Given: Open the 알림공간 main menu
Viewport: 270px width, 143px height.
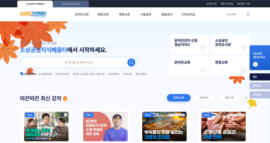Looking at the screenshot, I should point(167,14).
